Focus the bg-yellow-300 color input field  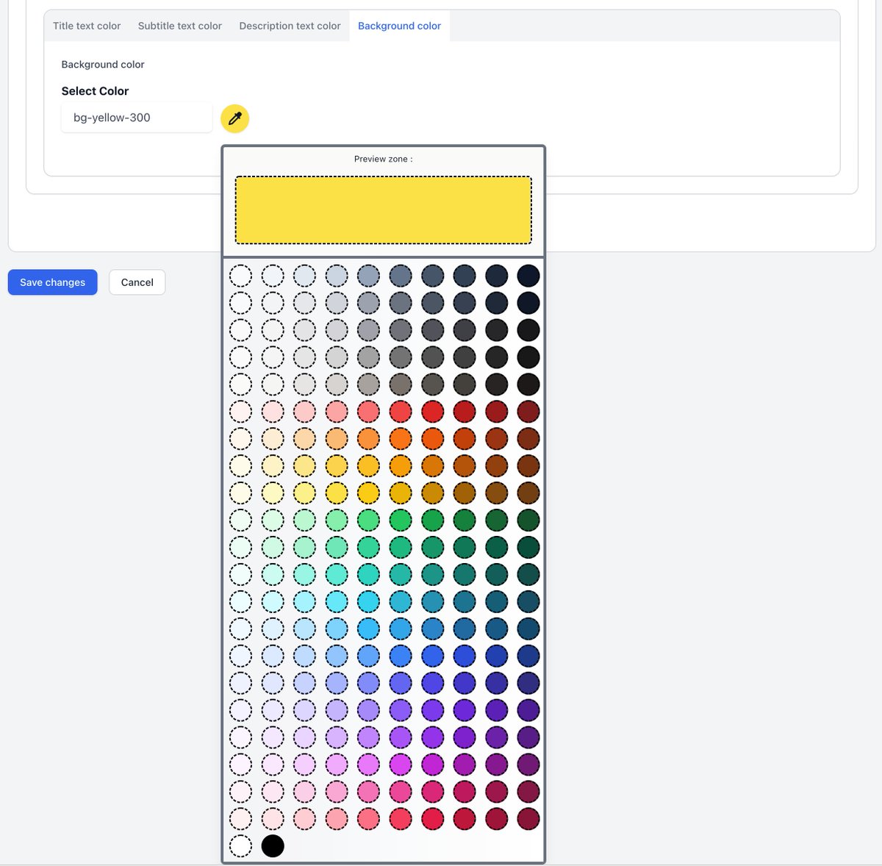(137, 118)
